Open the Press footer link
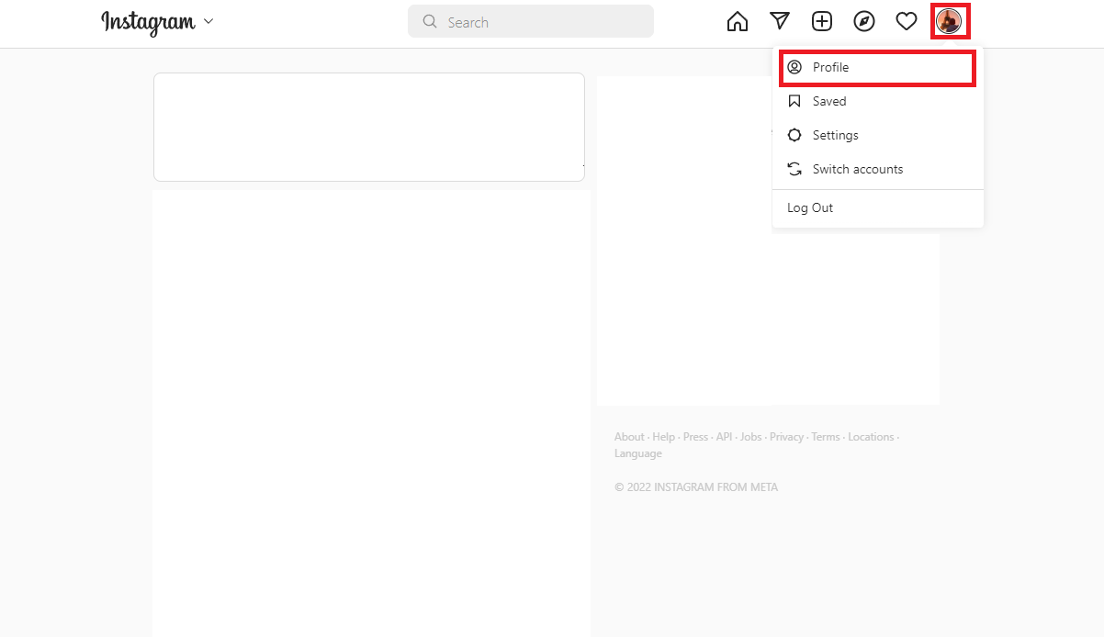 pos(695,437)
